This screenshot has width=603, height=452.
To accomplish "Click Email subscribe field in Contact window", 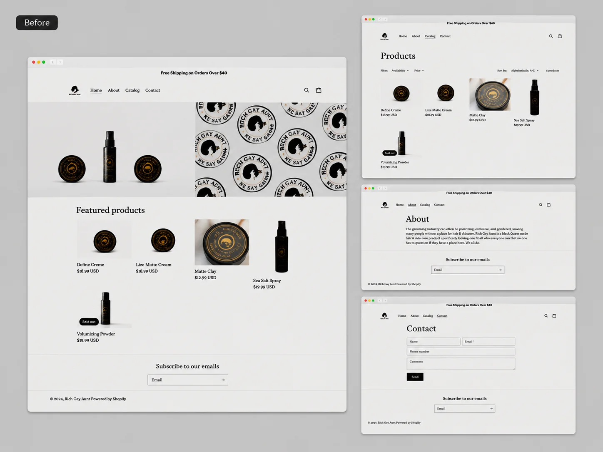I will [x=465, y=409].
